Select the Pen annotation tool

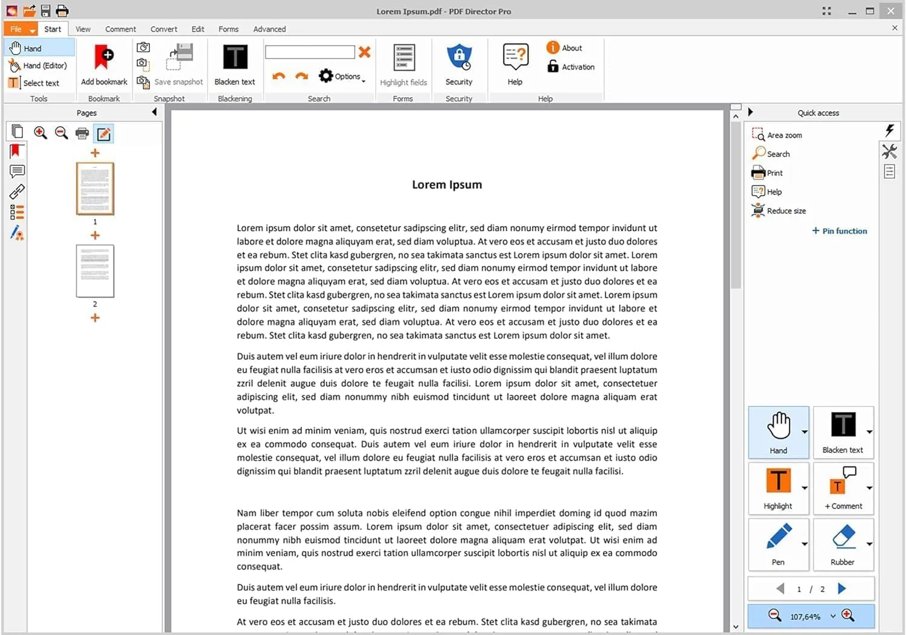click(x=778, y=543)
